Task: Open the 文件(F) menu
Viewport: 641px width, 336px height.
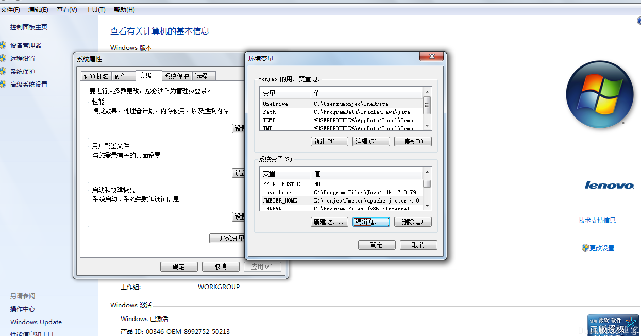Action: 10,10
